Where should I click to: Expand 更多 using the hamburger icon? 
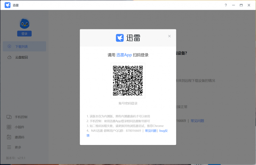tap(9, 147)
